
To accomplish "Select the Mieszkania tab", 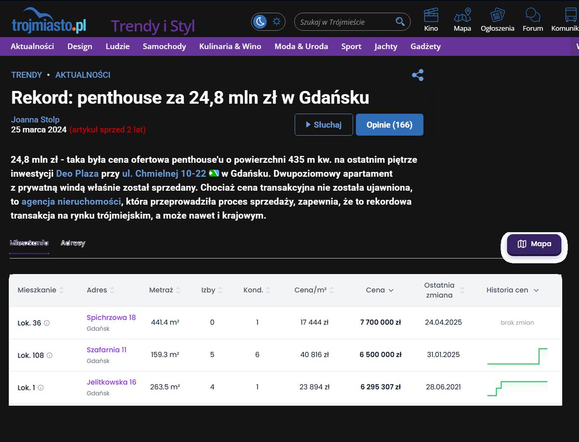I will tap(29, 243).
